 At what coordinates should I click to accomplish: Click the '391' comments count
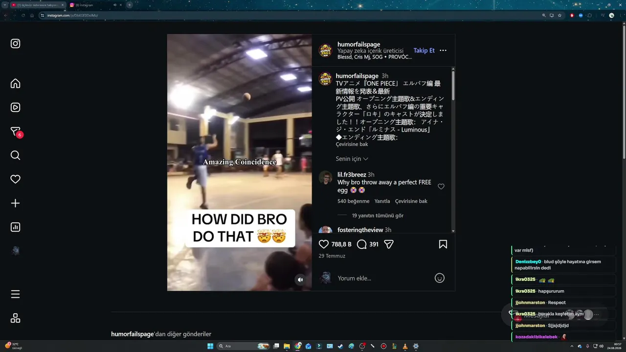[374, 244]
